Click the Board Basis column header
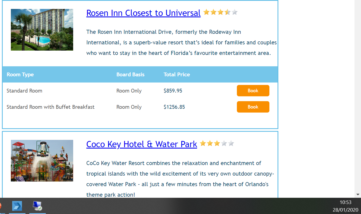This screenshot has width=361, height=214. [x=130, y=74]
